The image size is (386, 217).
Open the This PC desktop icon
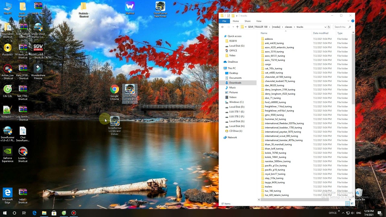pos(8,8)
